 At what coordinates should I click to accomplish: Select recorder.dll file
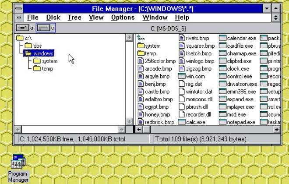click(x=195, y=114)
